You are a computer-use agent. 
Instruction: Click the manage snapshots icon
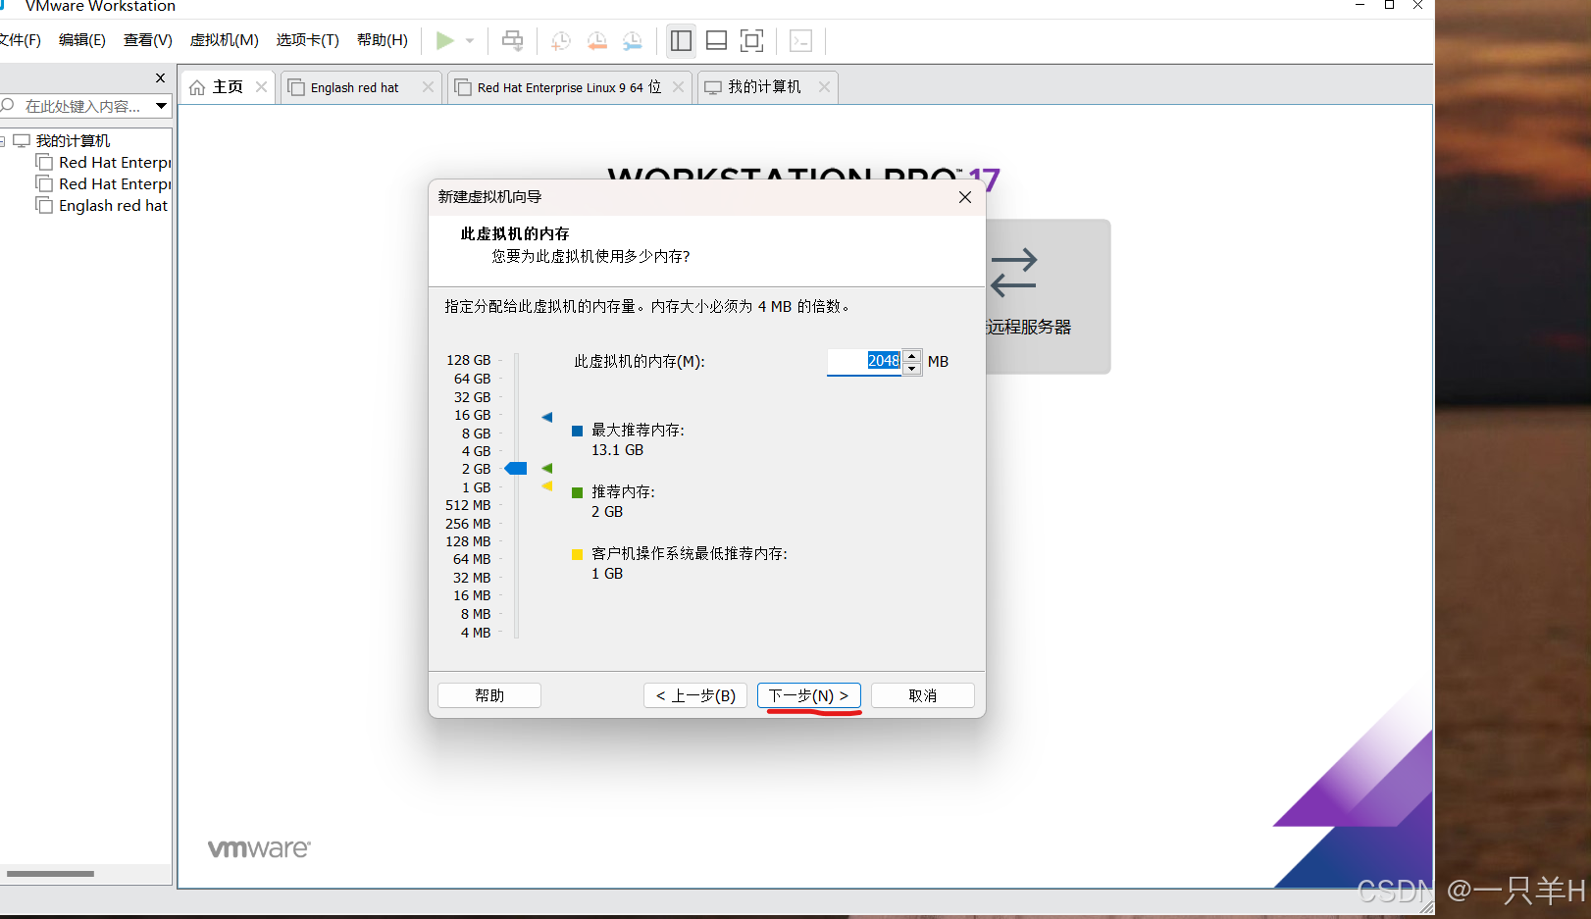(633, 40)
